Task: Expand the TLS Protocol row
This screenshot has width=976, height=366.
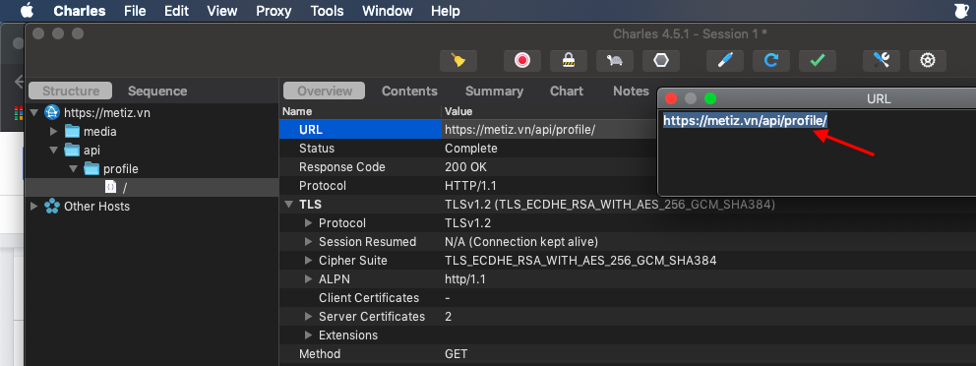Action: coord(308,222)
